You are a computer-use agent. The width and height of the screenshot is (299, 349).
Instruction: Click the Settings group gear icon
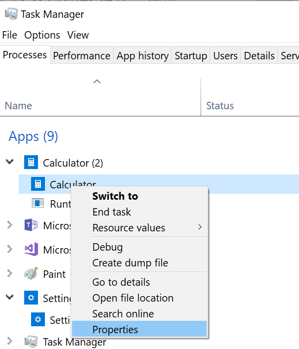[x=31, y=298]
